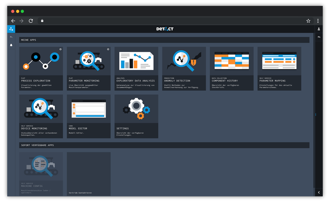
Task: Click the bookmark star in the browser toolbar
Action: point(308,21)
